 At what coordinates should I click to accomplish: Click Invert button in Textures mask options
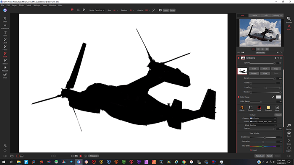[254, 69]
